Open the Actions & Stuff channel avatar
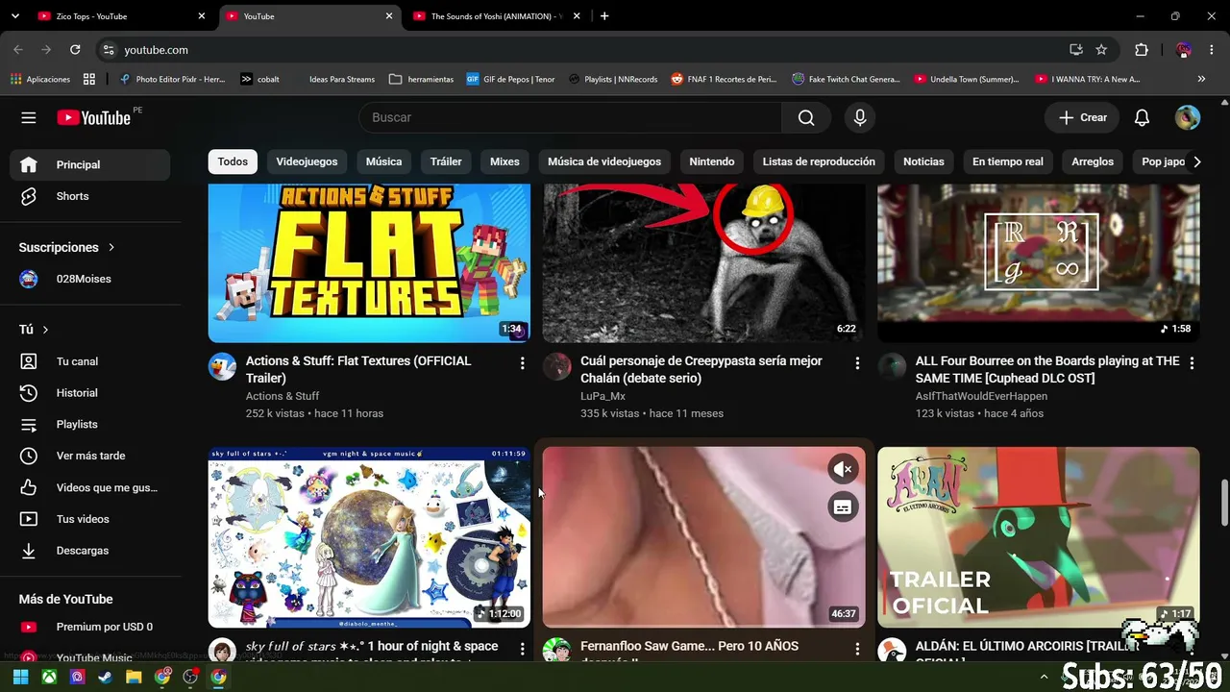The height and width of the screenshot is (692, 1230). point(222,367)
